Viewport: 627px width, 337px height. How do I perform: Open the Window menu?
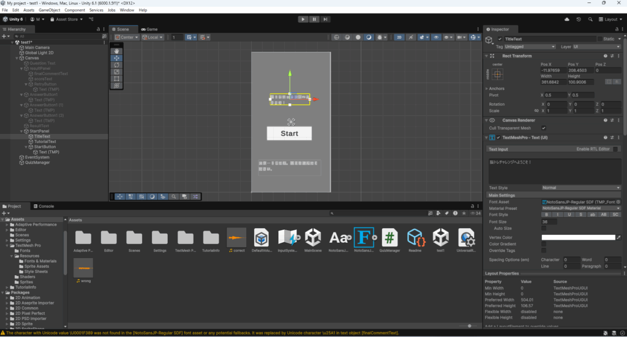tap(127, 10)
